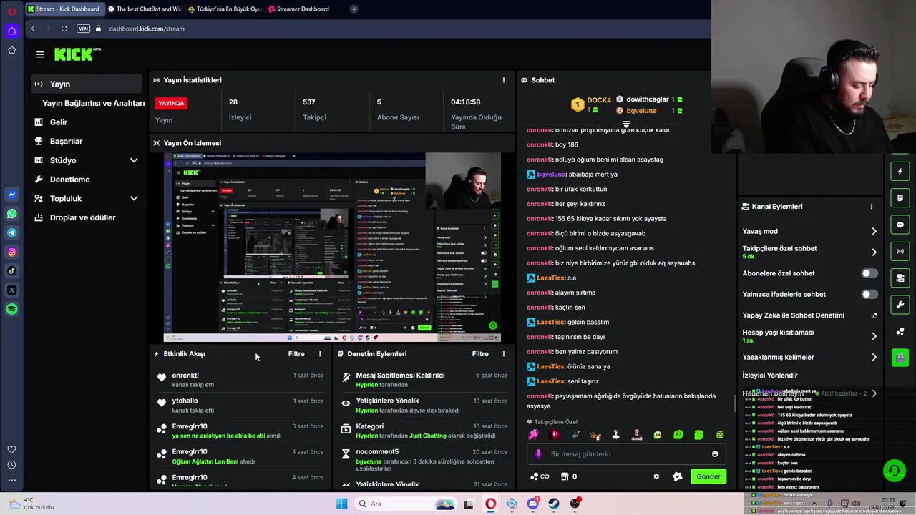Click the chat scrollbar

(734, 403)
